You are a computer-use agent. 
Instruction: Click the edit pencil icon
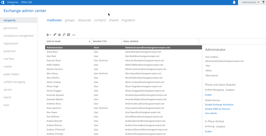pyautogui.click(x=55, y=35)
